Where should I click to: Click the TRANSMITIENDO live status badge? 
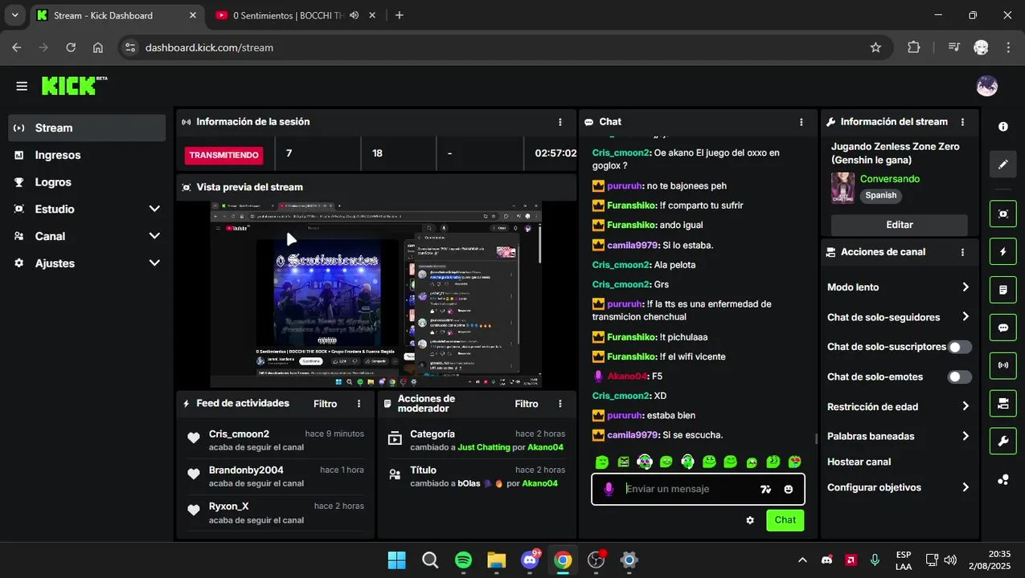pos(223,155)
